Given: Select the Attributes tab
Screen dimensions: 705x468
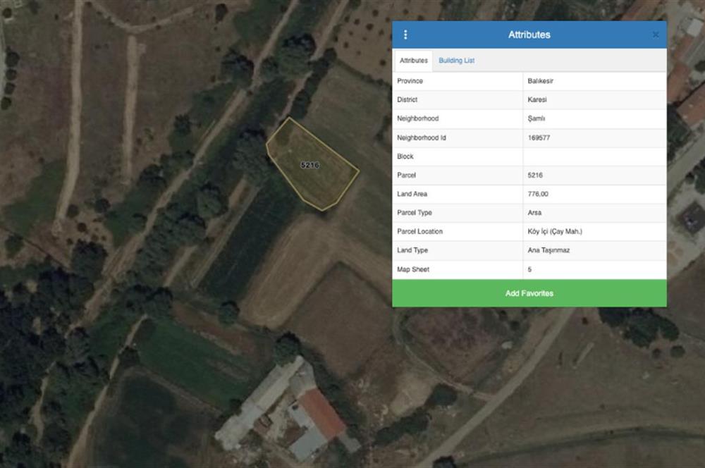Looking at the screenshot, I should click(414, 60).
